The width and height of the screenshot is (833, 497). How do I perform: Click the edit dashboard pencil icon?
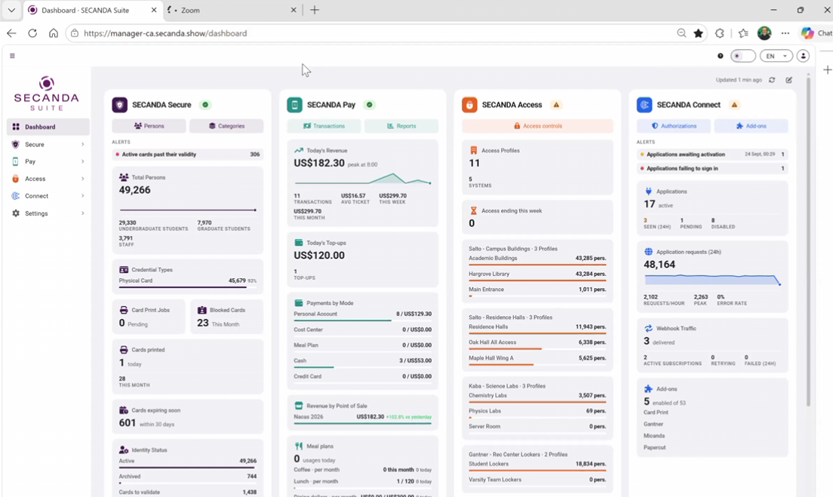[789, 80]
